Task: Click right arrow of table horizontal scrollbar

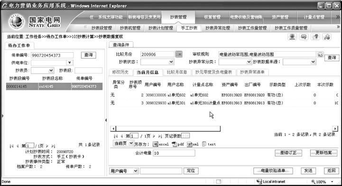Action: (x=335, y=129)
